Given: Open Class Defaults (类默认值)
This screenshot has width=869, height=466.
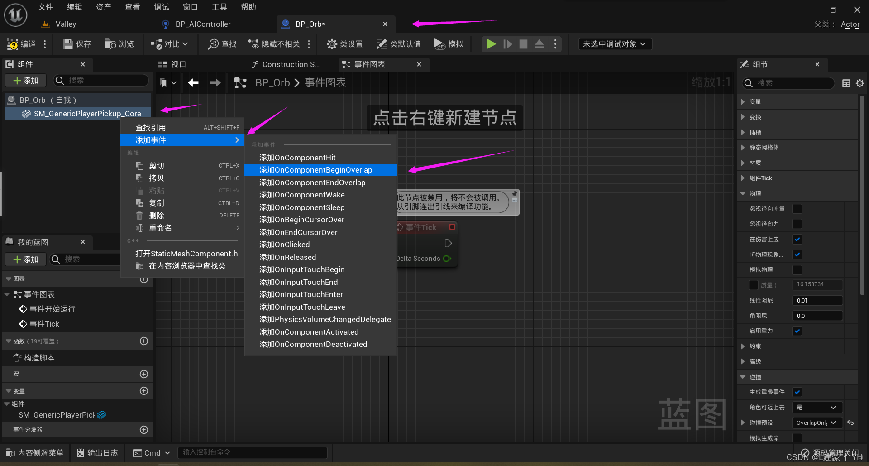Looking at the screenshot, I should tap(399, 44).
